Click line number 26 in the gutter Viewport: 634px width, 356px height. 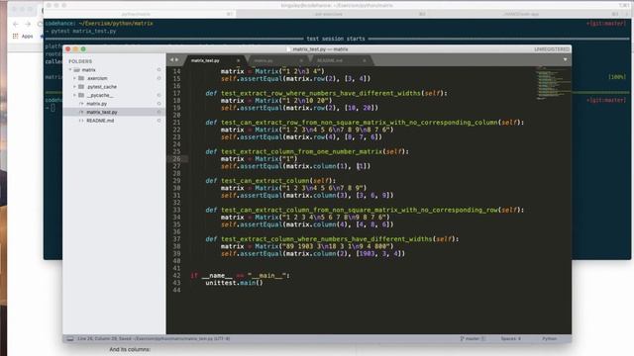(176, 159)
